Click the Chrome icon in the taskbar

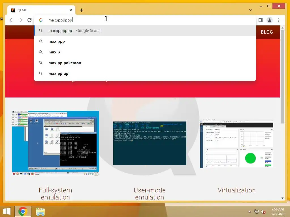coord(23,211)
